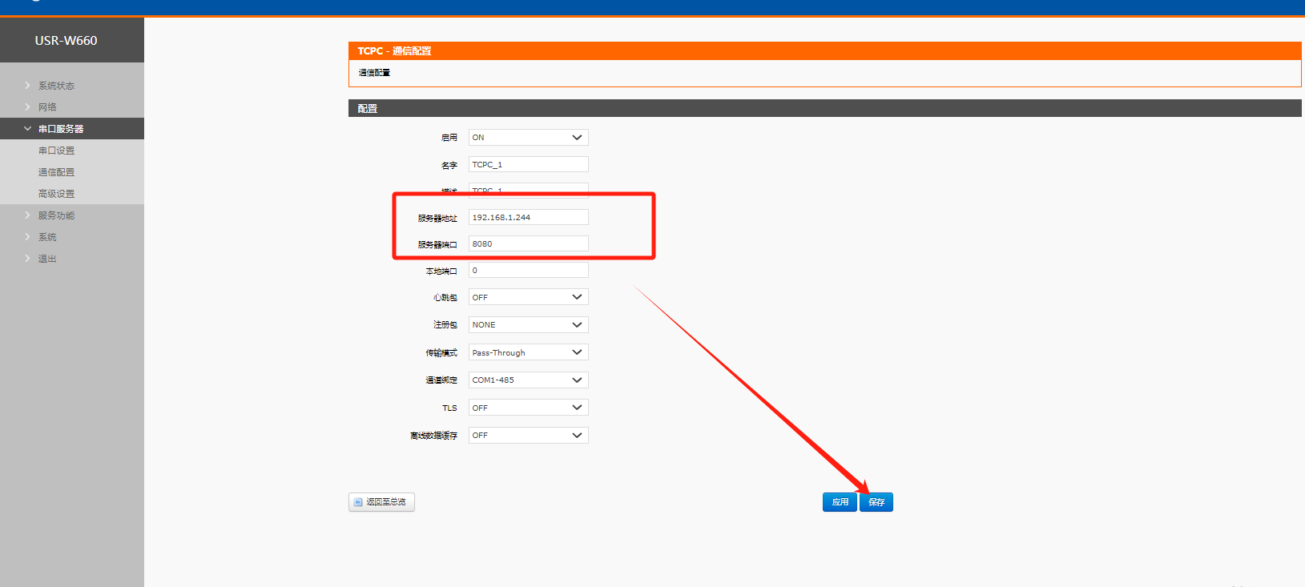Open the 通信配置 submenu item

point(56,172)
